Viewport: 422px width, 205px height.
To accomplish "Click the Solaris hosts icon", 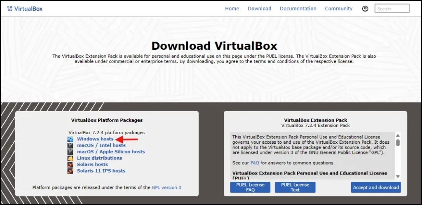I will pos(70,164).
